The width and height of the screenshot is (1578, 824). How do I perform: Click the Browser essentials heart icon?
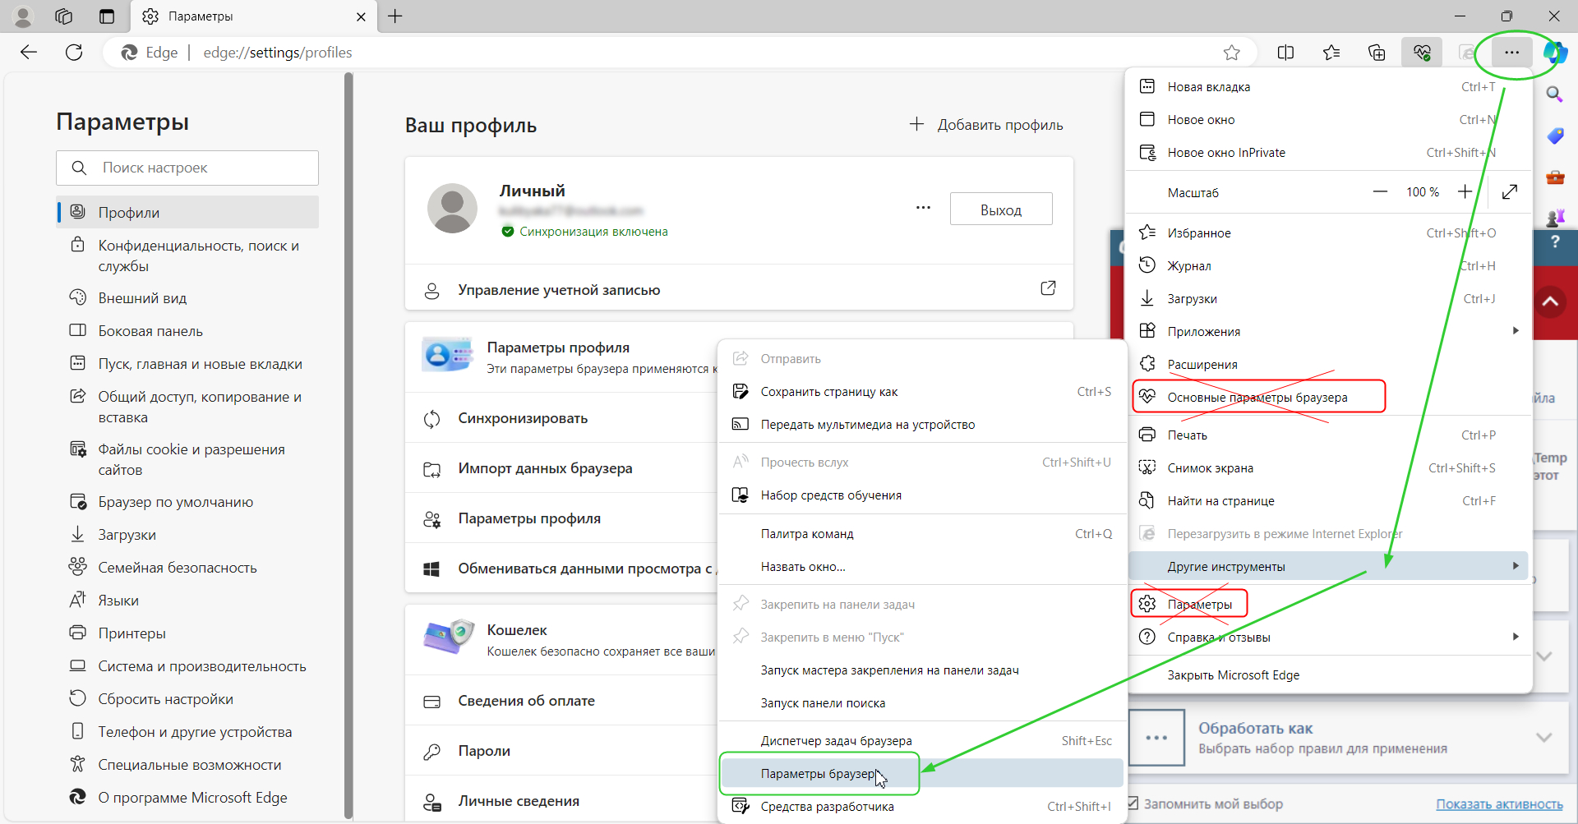(x=1422, y=53)
